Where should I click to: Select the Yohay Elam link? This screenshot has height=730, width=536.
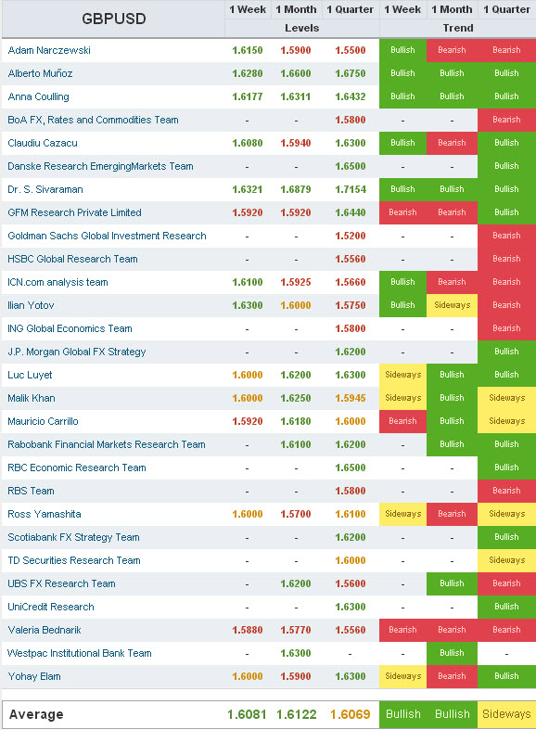coord(34,677)
